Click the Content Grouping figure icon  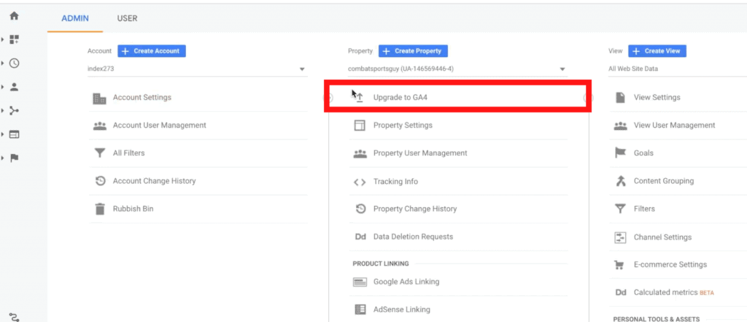click(x=620, y=181)
